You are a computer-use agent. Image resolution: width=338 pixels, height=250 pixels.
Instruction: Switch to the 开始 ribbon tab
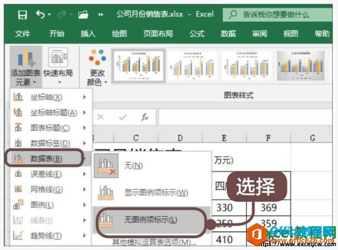click(56, 34)
